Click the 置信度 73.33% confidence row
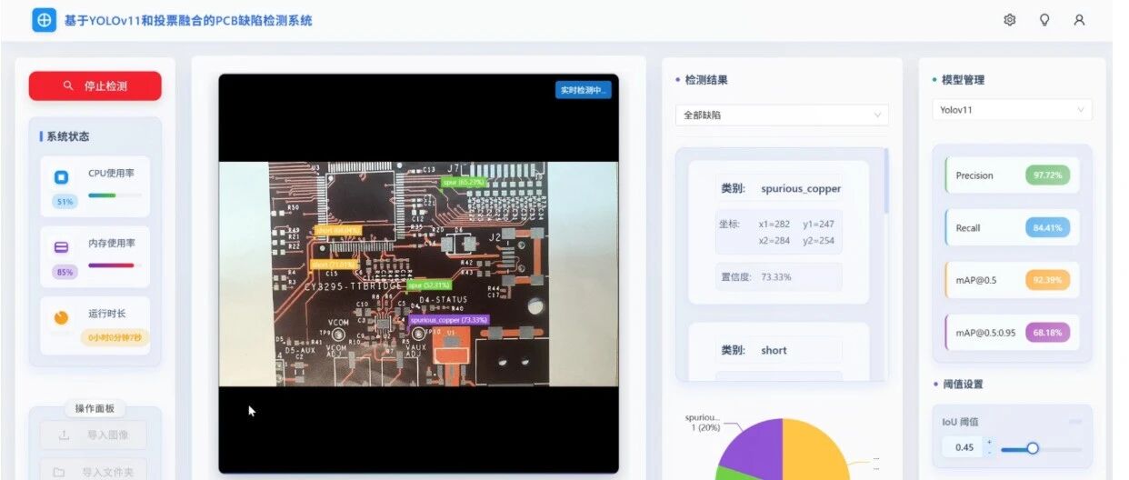 point(779,276)
